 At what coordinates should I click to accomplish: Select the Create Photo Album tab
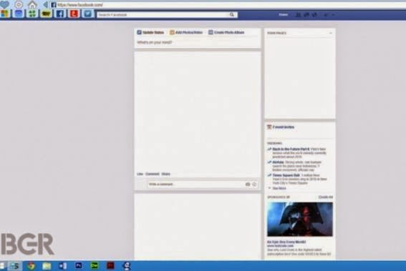[x=226, y=32]
